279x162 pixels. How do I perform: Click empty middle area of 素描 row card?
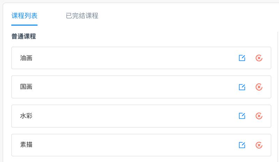coord(133,145)
